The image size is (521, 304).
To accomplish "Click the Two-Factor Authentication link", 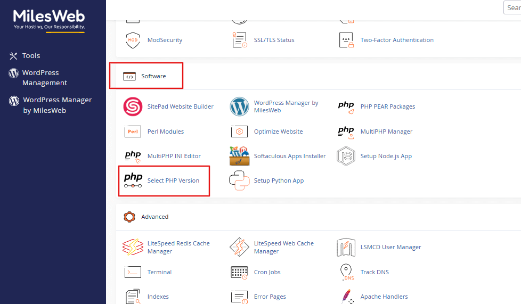I will coord(396,40).
